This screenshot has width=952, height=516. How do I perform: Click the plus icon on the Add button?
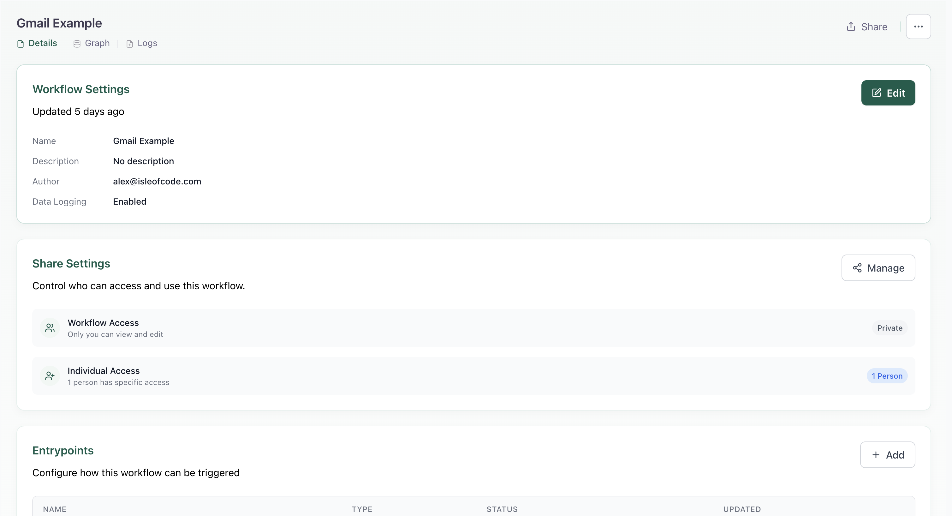(876, 454)
